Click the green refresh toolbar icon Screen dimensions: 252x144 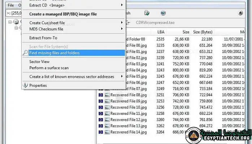[x=147, y=13]
